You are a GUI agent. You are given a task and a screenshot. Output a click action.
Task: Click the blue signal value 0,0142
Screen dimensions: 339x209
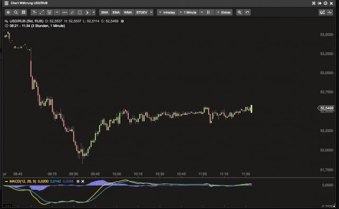click(x=55, y=181)
